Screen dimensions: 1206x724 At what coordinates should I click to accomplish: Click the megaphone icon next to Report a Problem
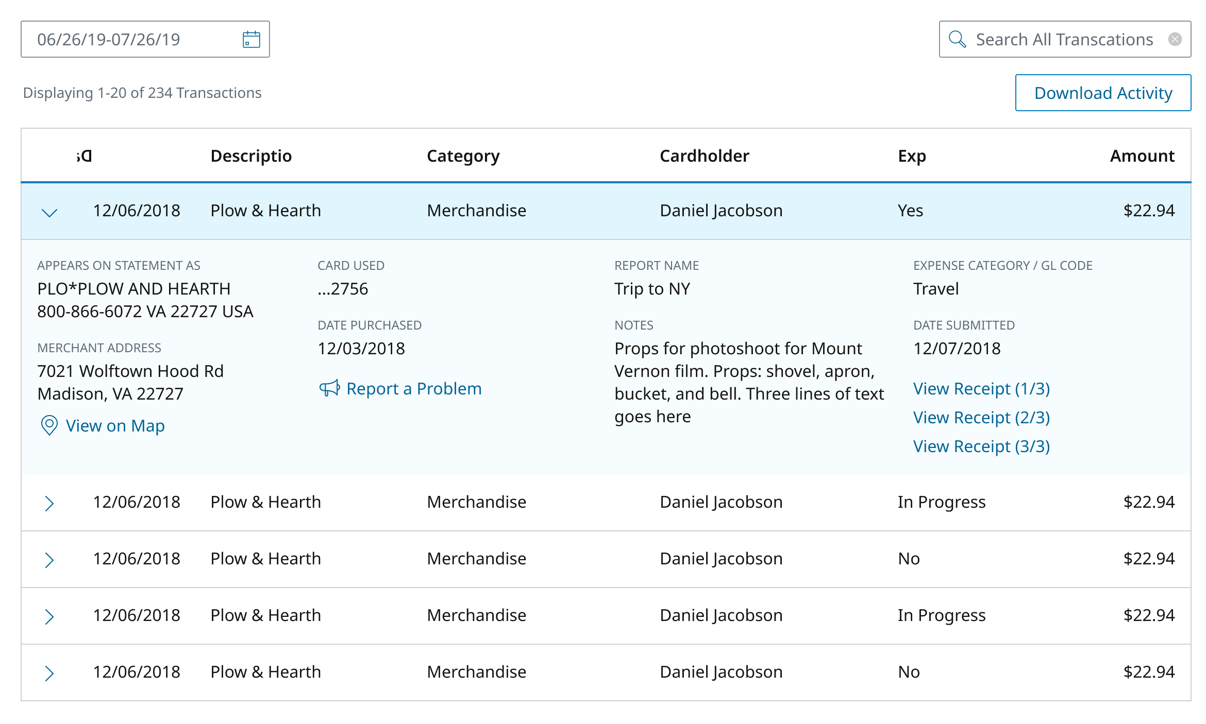coord(330,388)
